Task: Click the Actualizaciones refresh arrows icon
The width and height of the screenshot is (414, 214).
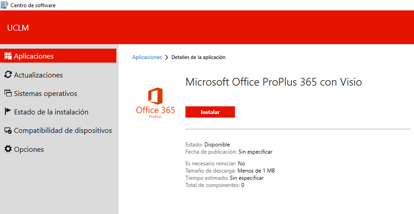Action: [8, 75]
